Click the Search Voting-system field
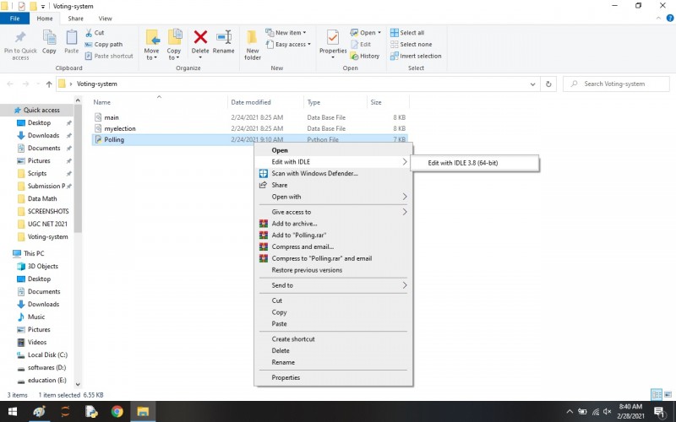The width and height of the screenshot is (676, 422). click(x=617, y=84)
